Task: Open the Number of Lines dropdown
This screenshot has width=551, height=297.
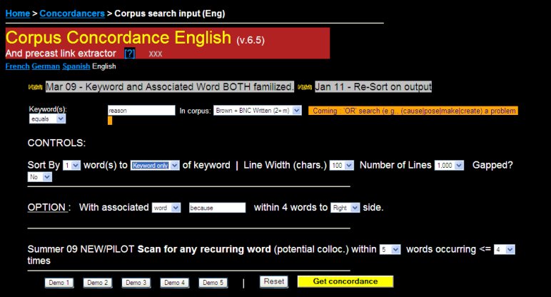Action: [x=450, y=165]
